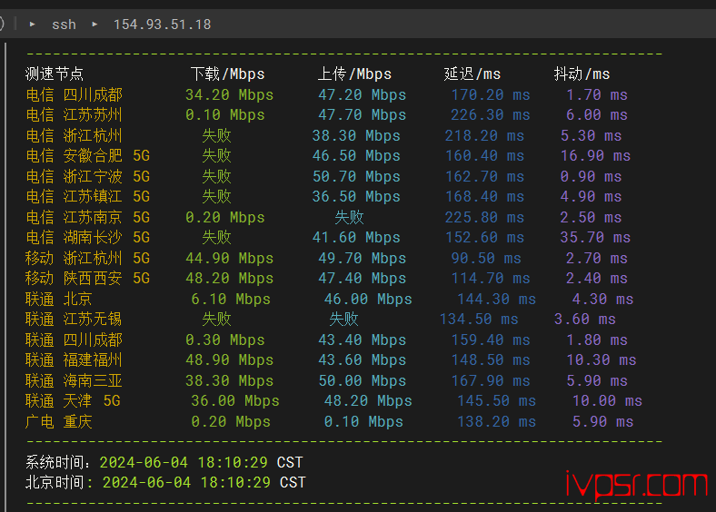Select the 电信 江苏镇江 5G node
The height and width of the screenshot is (512, 716).
tap(87, 197)
